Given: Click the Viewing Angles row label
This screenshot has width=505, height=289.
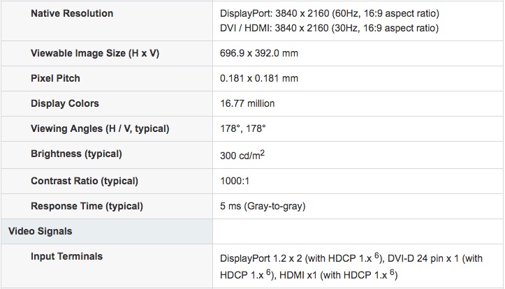Looking at the screenshot, I should click(x=100, y=129).
